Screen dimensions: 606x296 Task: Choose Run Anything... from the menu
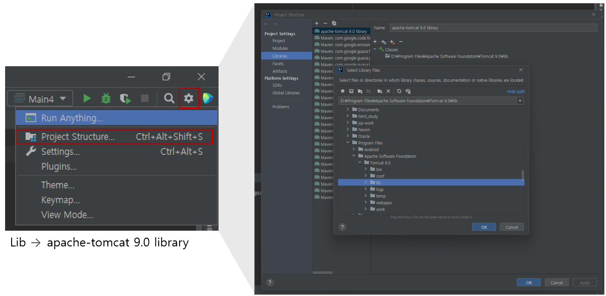point(116,118)
